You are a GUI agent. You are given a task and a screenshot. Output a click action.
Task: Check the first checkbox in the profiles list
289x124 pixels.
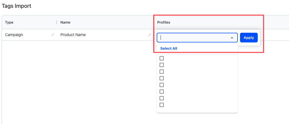[x=162, y=59]
